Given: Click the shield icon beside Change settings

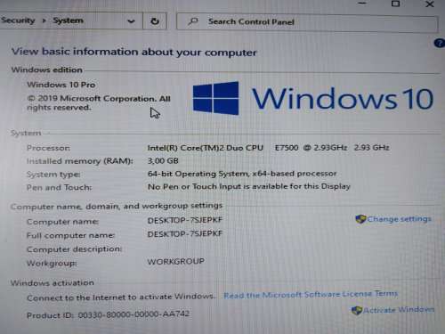Looking at the screenshot, I should click(x=360, y=219).
